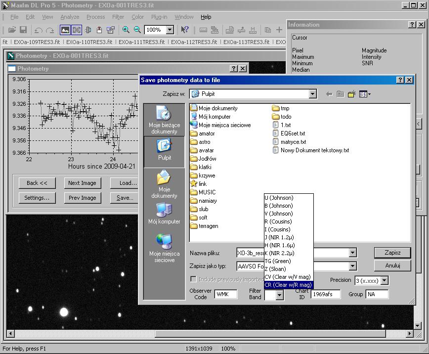429x354 pixels.
Task: Click the Open file toolbar icon
Action: pyautogui.click(x=12, y=30)
